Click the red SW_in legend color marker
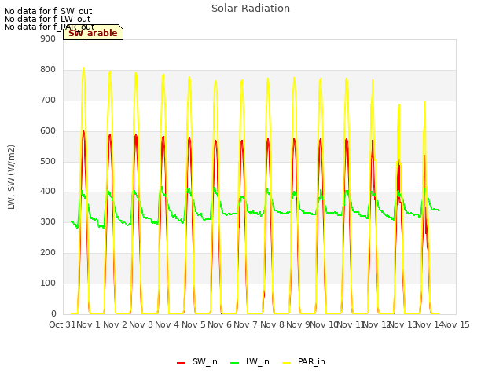 coord(182,363)
